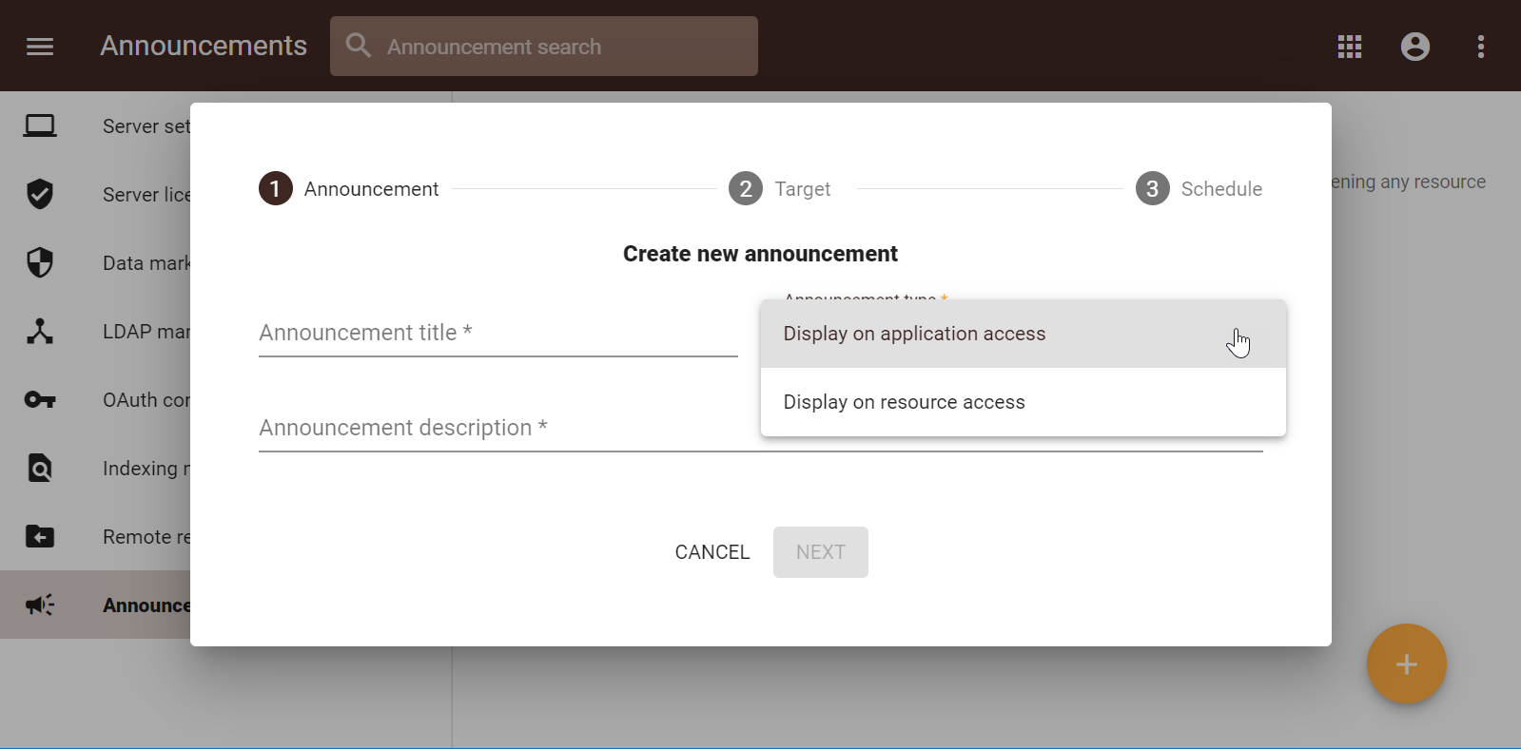Click the Remote folder arrow icon
The width and height of the screenshot is (1521, 749).
pos(40,537)
